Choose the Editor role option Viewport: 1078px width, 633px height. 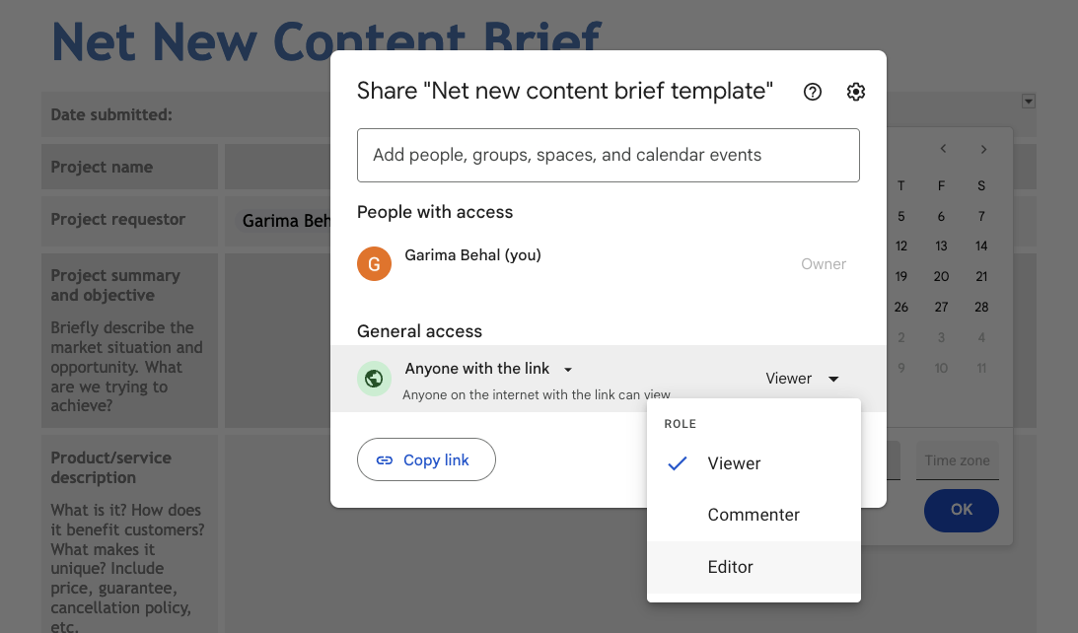coord(731,567)
